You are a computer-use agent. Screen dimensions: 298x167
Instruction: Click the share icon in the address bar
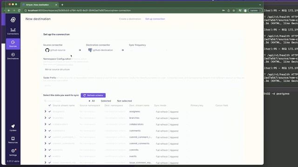[229, 10]
